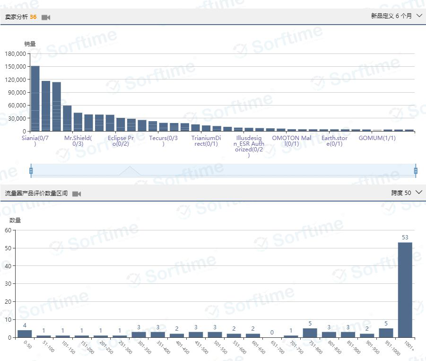The height and width of the screenshot is (361, 426).
Task: Click video icon beside 流量圈产品评价数量区间
Action: click(x=76, y=194)
